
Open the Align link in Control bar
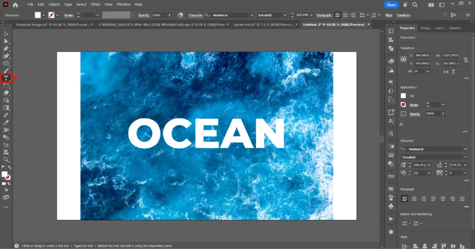389,15
